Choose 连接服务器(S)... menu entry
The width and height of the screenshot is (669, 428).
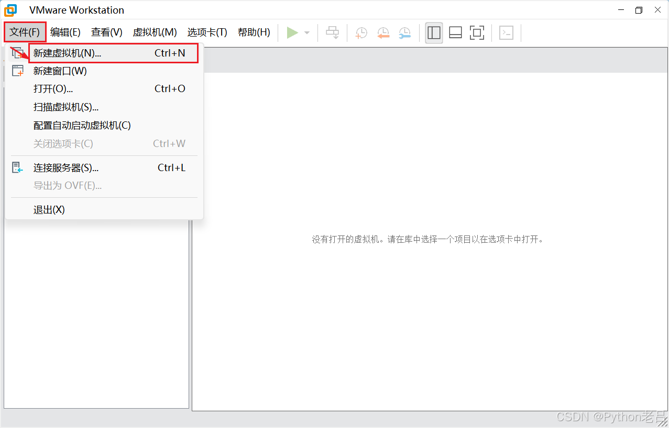click(x=104, y=168)
